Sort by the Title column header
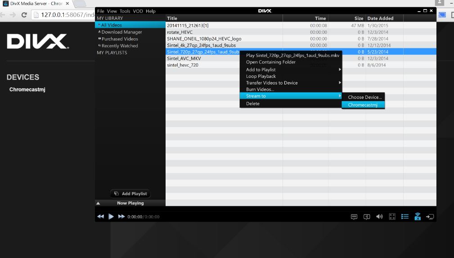This screenshot has height=258, width=454. (x=224, y=18)
